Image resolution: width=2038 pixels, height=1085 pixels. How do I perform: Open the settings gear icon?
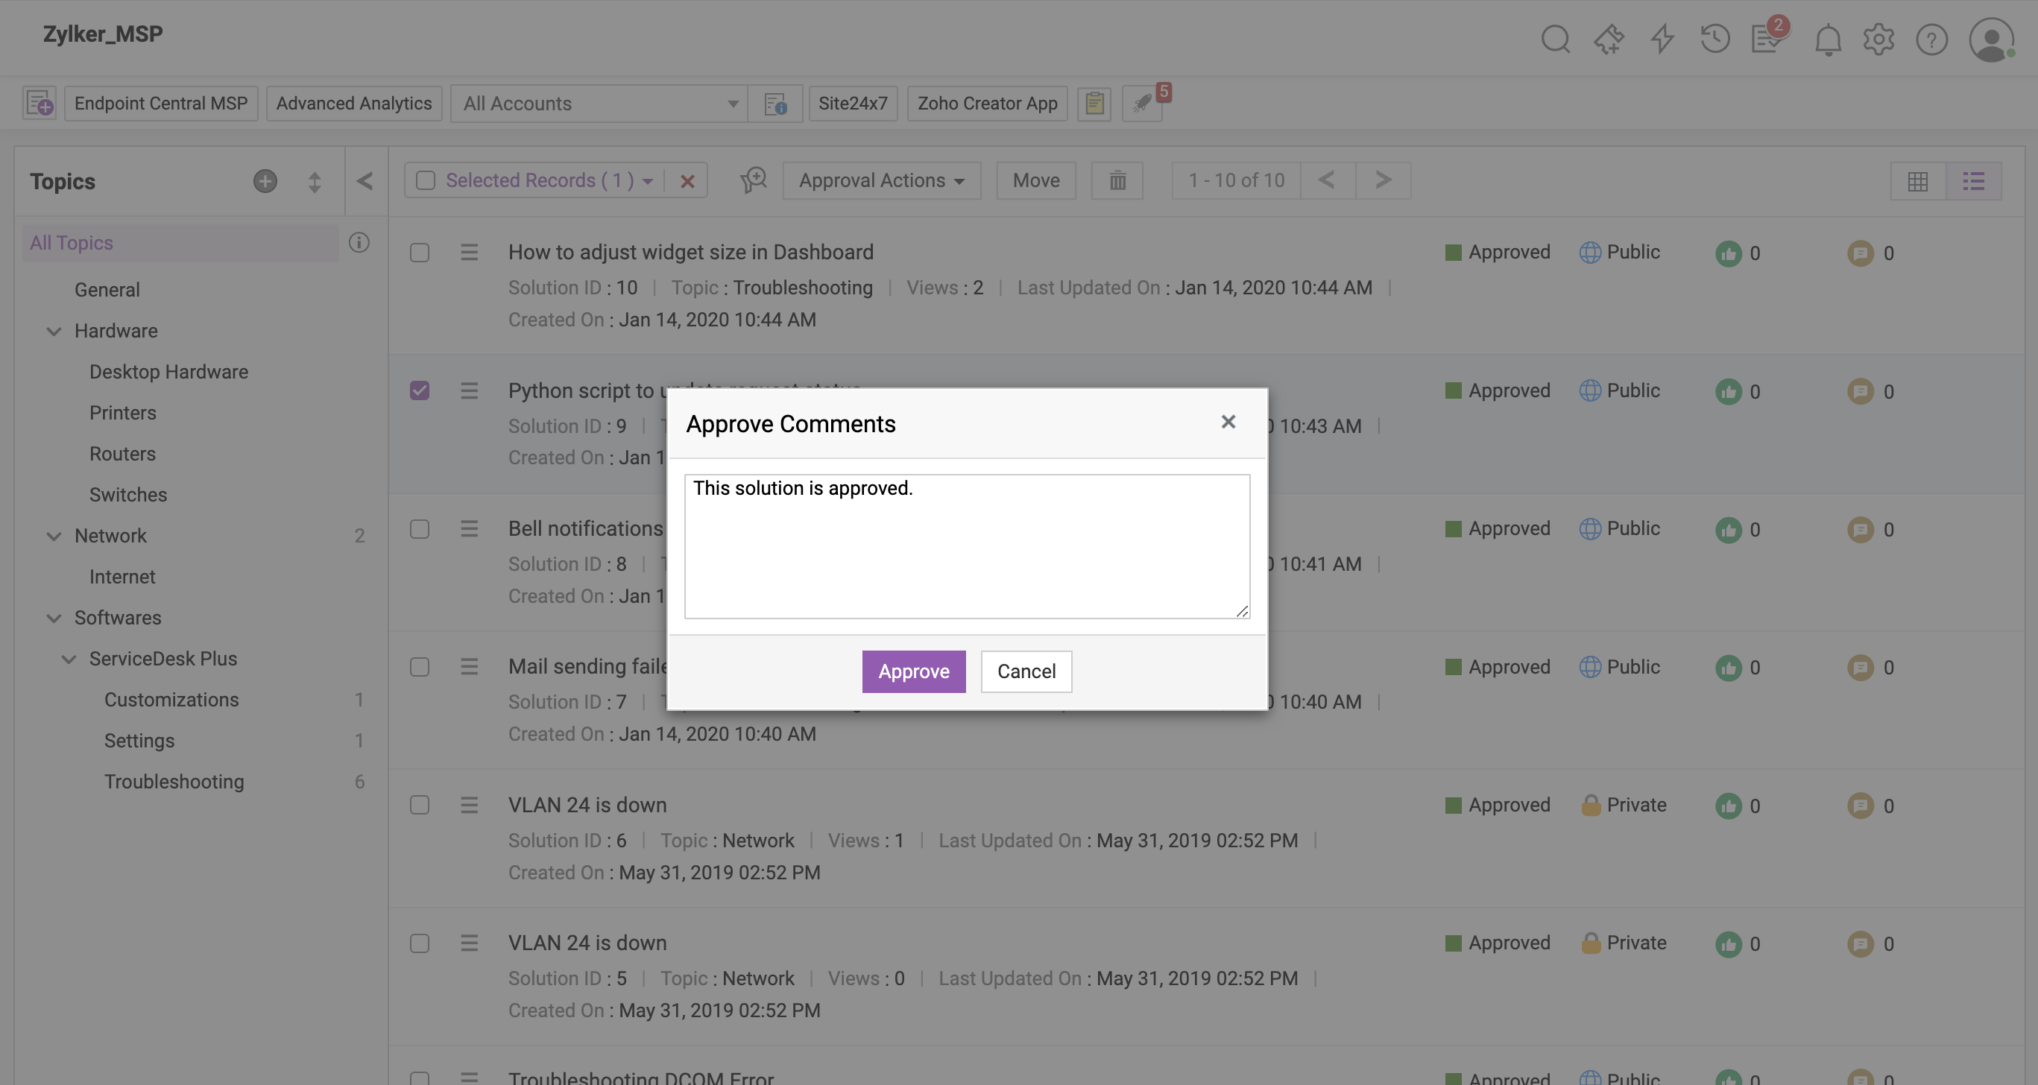click(1878, 39)
